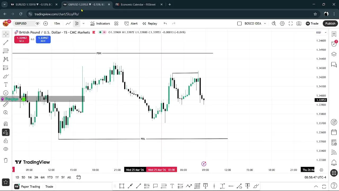Select the 5D date range
This screenshot has width=339, height=191.
pyautogui.click(x=23, y=177)
